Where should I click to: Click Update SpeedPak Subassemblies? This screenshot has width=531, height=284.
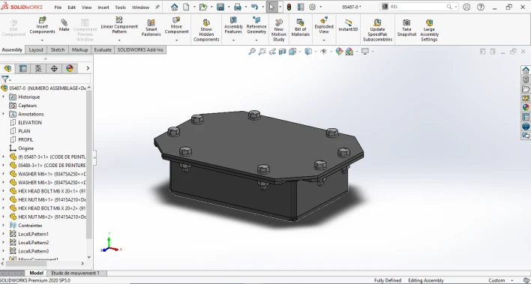(377, 31)
